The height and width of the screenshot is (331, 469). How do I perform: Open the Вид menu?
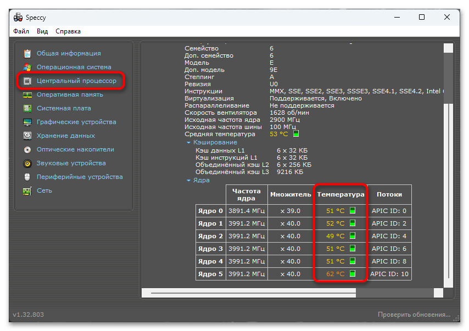[x=42, y=31]
